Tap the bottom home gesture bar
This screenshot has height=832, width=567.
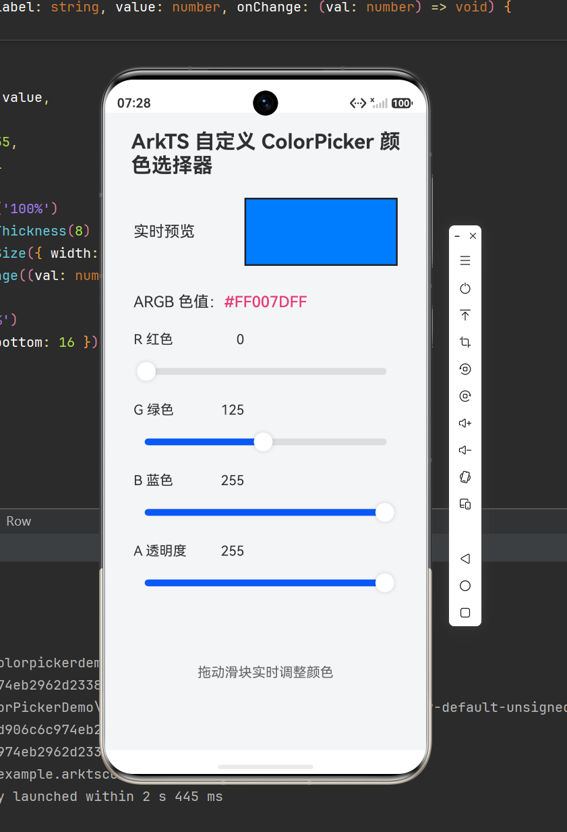coord(266,767)
